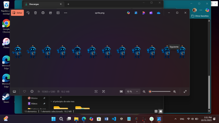Image resolution: width=219 pixels, height=123 pixels.
Task: Show hidden icons chevron in system tray
Action: pos(175,119)
